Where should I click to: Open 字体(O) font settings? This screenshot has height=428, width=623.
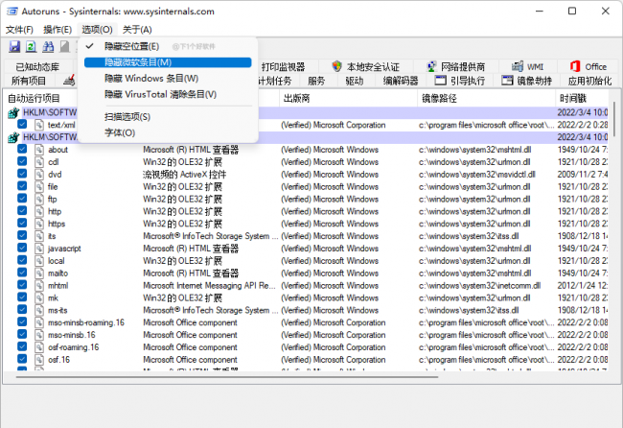coord(168,132)
